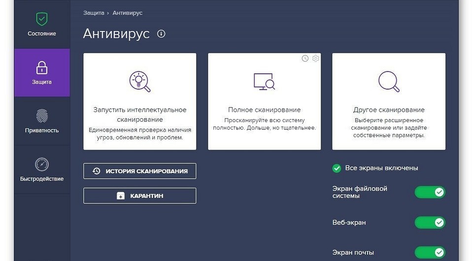The width and height of the screenshot is (473, 261).
Task: Click the shield checkmark status icon
Action: click(41, 19)
